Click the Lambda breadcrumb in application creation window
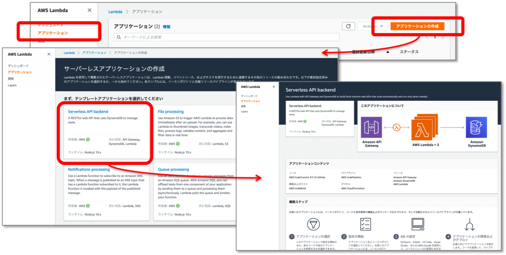The image size is (506, 255). click(x=69, y=52)
